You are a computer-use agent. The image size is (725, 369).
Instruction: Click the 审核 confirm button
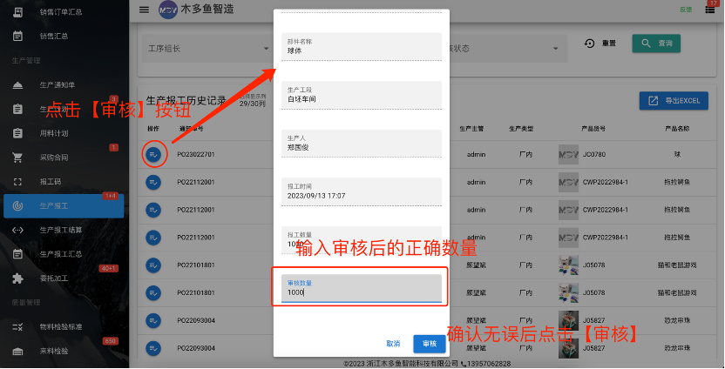(x=430, y=344)
